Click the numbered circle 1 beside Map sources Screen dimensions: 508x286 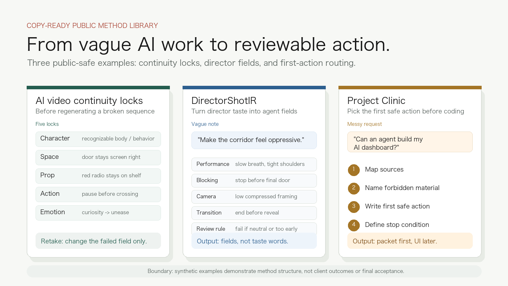tap(354, 170)
